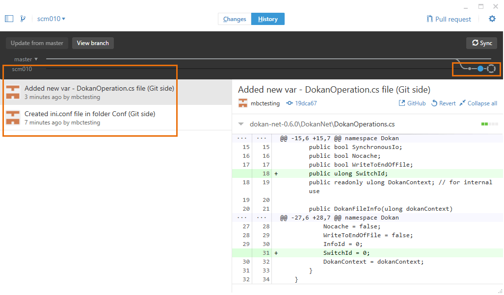The height and width of the screenshot is (295, 504).
Task: Open the settings gear icon
Action: click(x=492, y=19)
